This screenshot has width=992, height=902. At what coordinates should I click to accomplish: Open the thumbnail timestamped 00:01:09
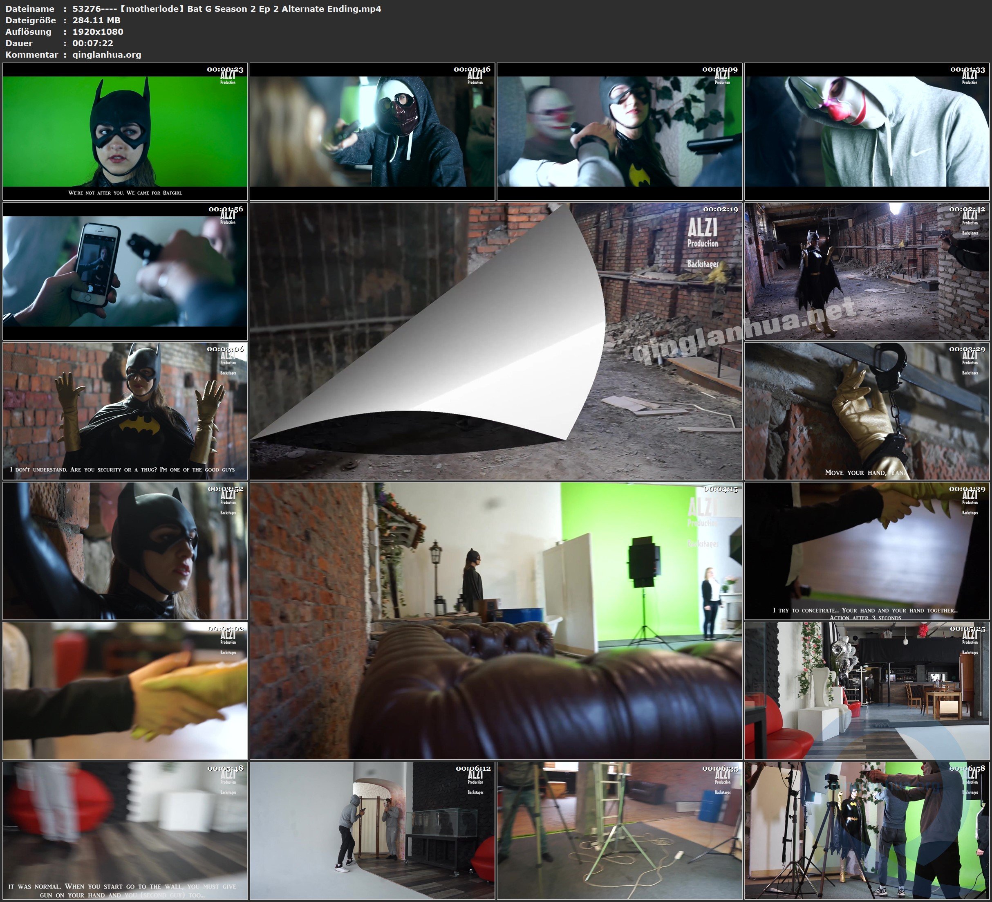tap(620, 132)
